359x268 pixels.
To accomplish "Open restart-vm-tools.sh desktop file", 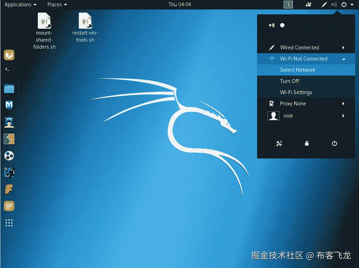I will pyautogui.click(x=85, y=27).
